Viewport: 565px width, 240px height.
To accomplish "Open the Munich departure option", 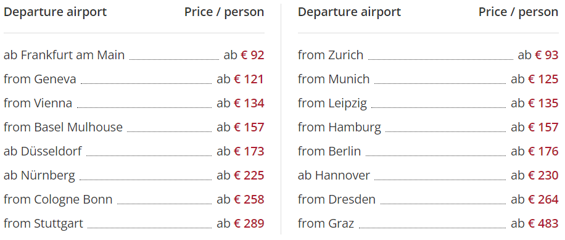I will point(428,79).
